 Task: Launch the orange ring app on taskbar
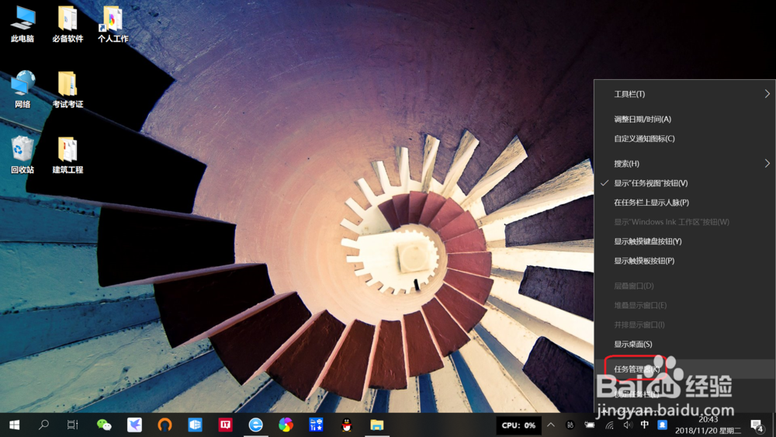coord(165,425)
